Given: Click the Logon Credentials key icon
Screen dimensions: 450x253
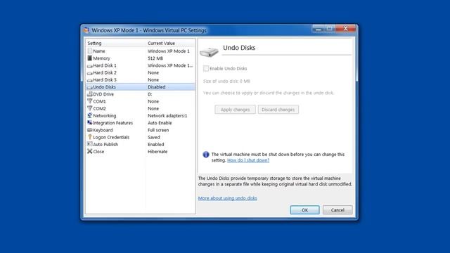Looking at the screenshot, I should (90, 137).
